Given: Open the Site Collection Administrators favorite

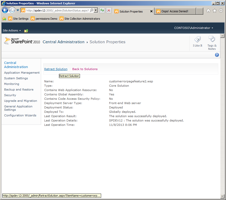Looking at the screenshot, I should (x=80, y=19).
